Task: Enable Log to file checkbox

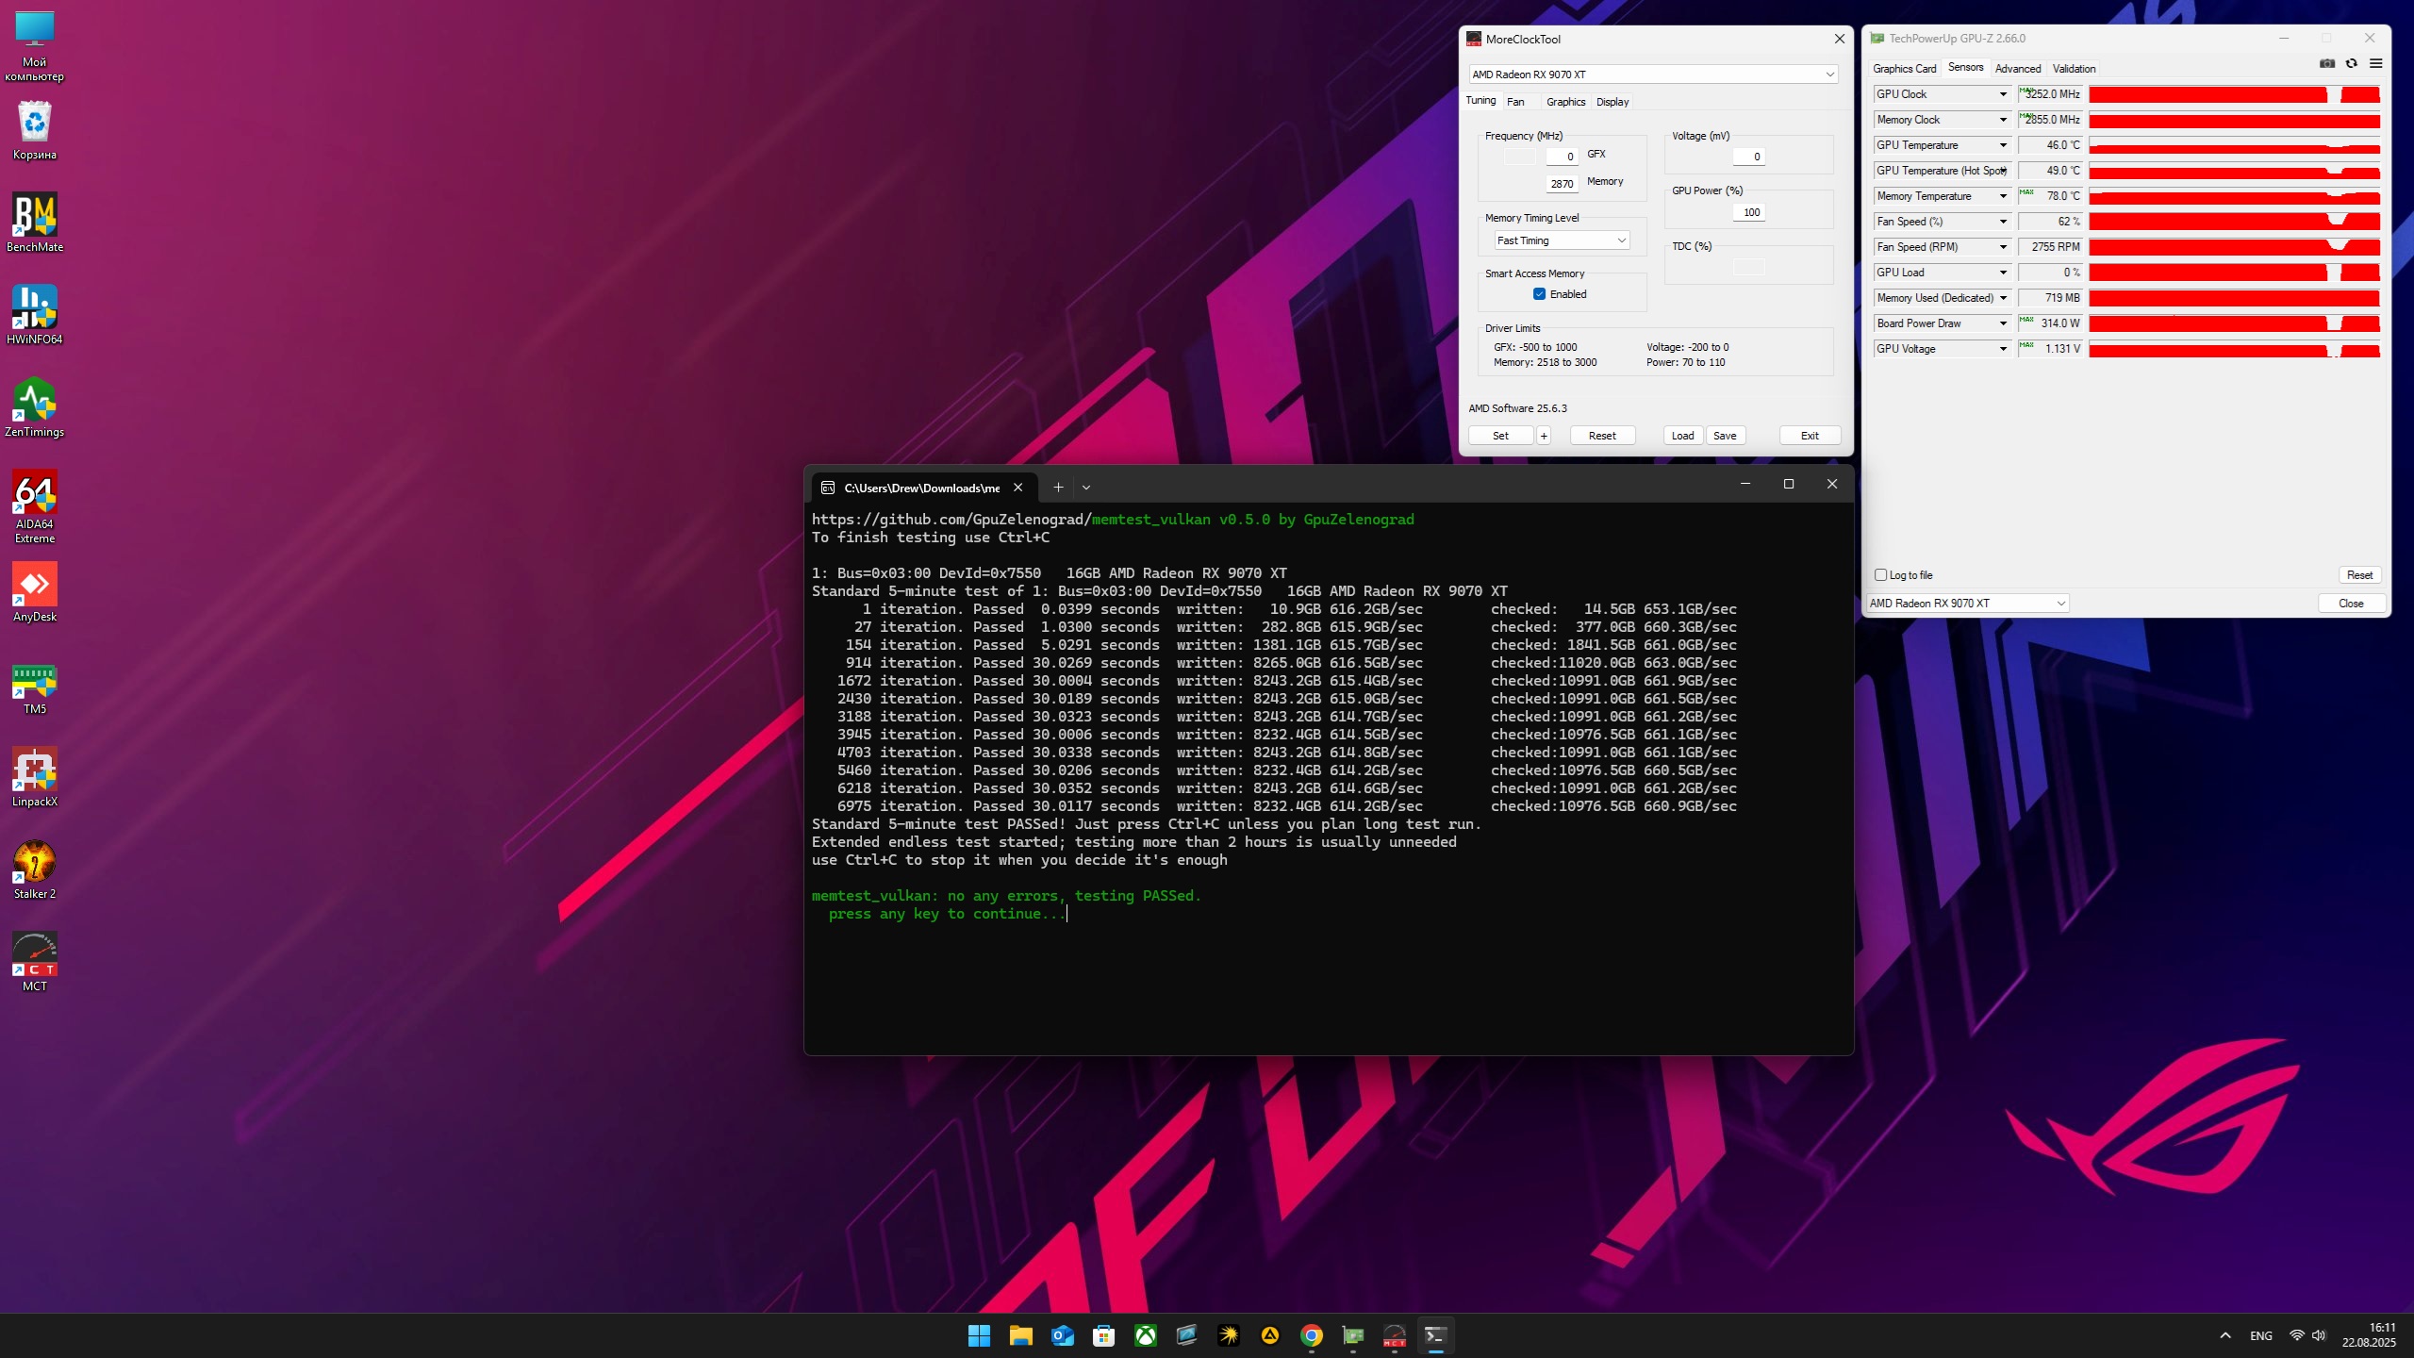Action: click(1881, 575)
